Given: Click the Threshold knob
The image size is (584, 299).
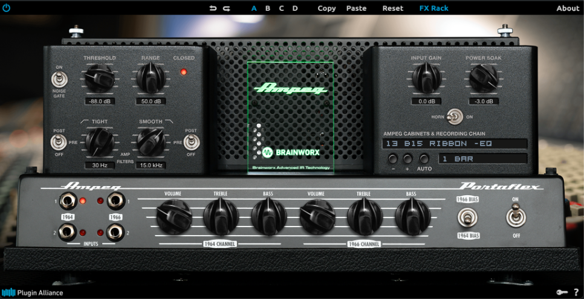Looking at the screenshot, I should click(x=99, y=79).
